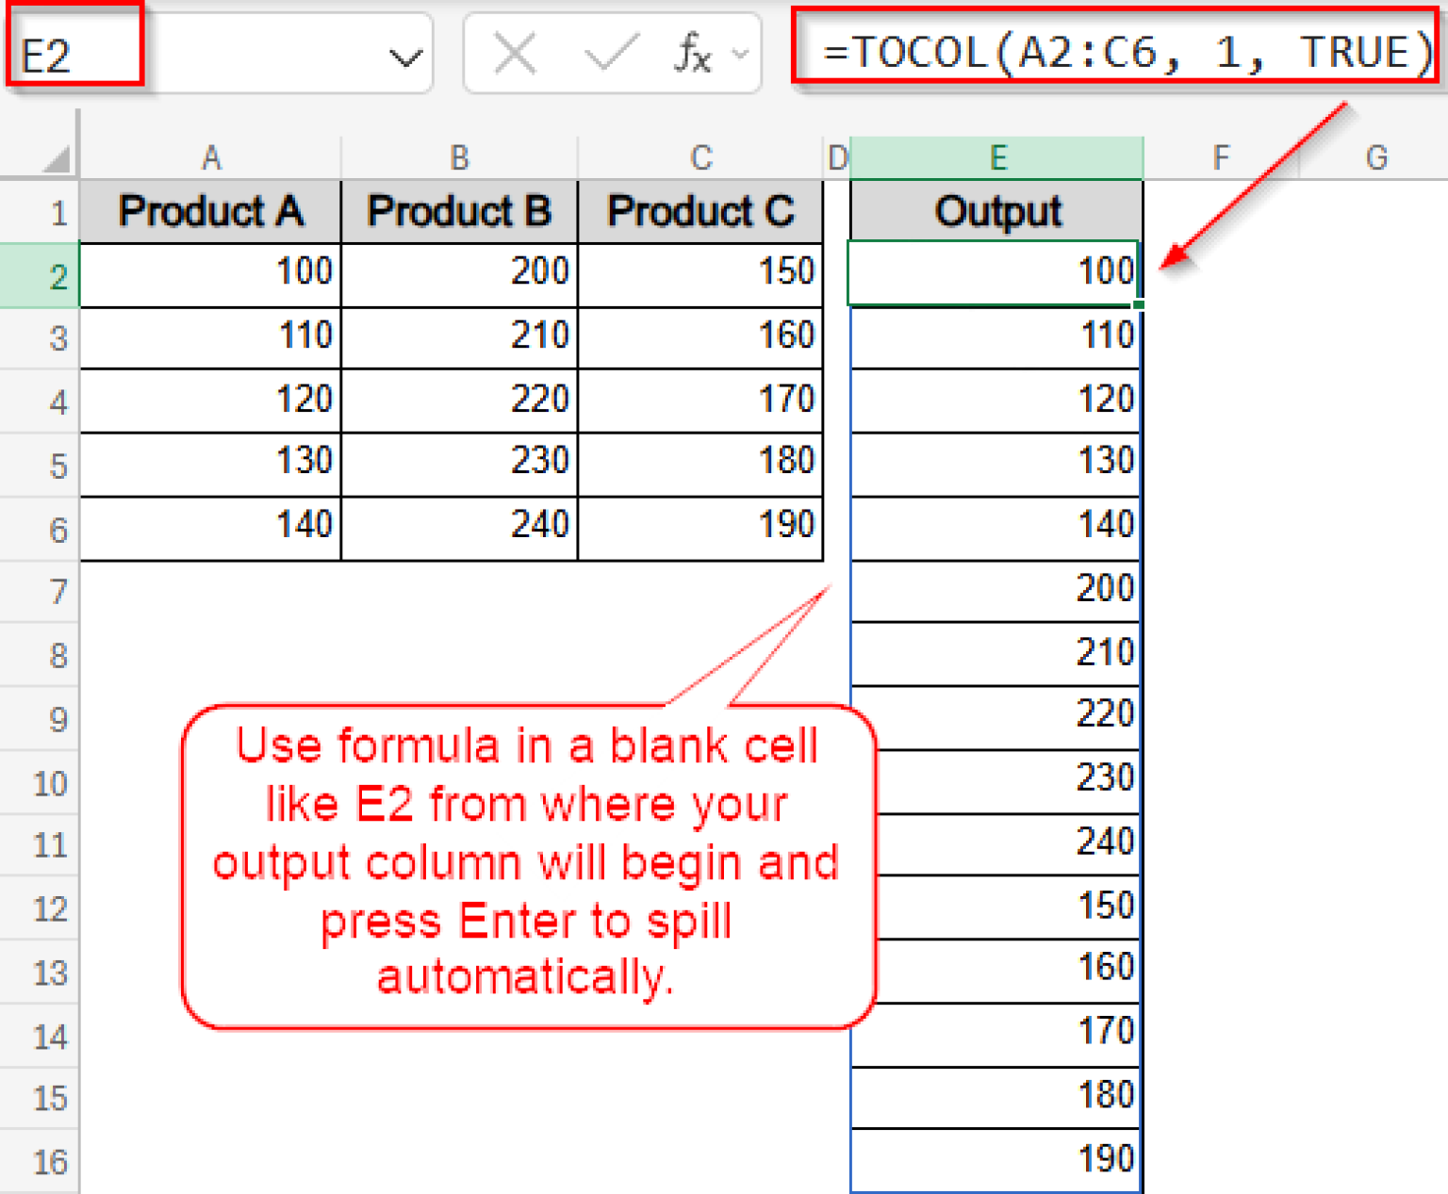Select cell A6 containing 140
The image size is (1448, 1194).
point(209,526)
